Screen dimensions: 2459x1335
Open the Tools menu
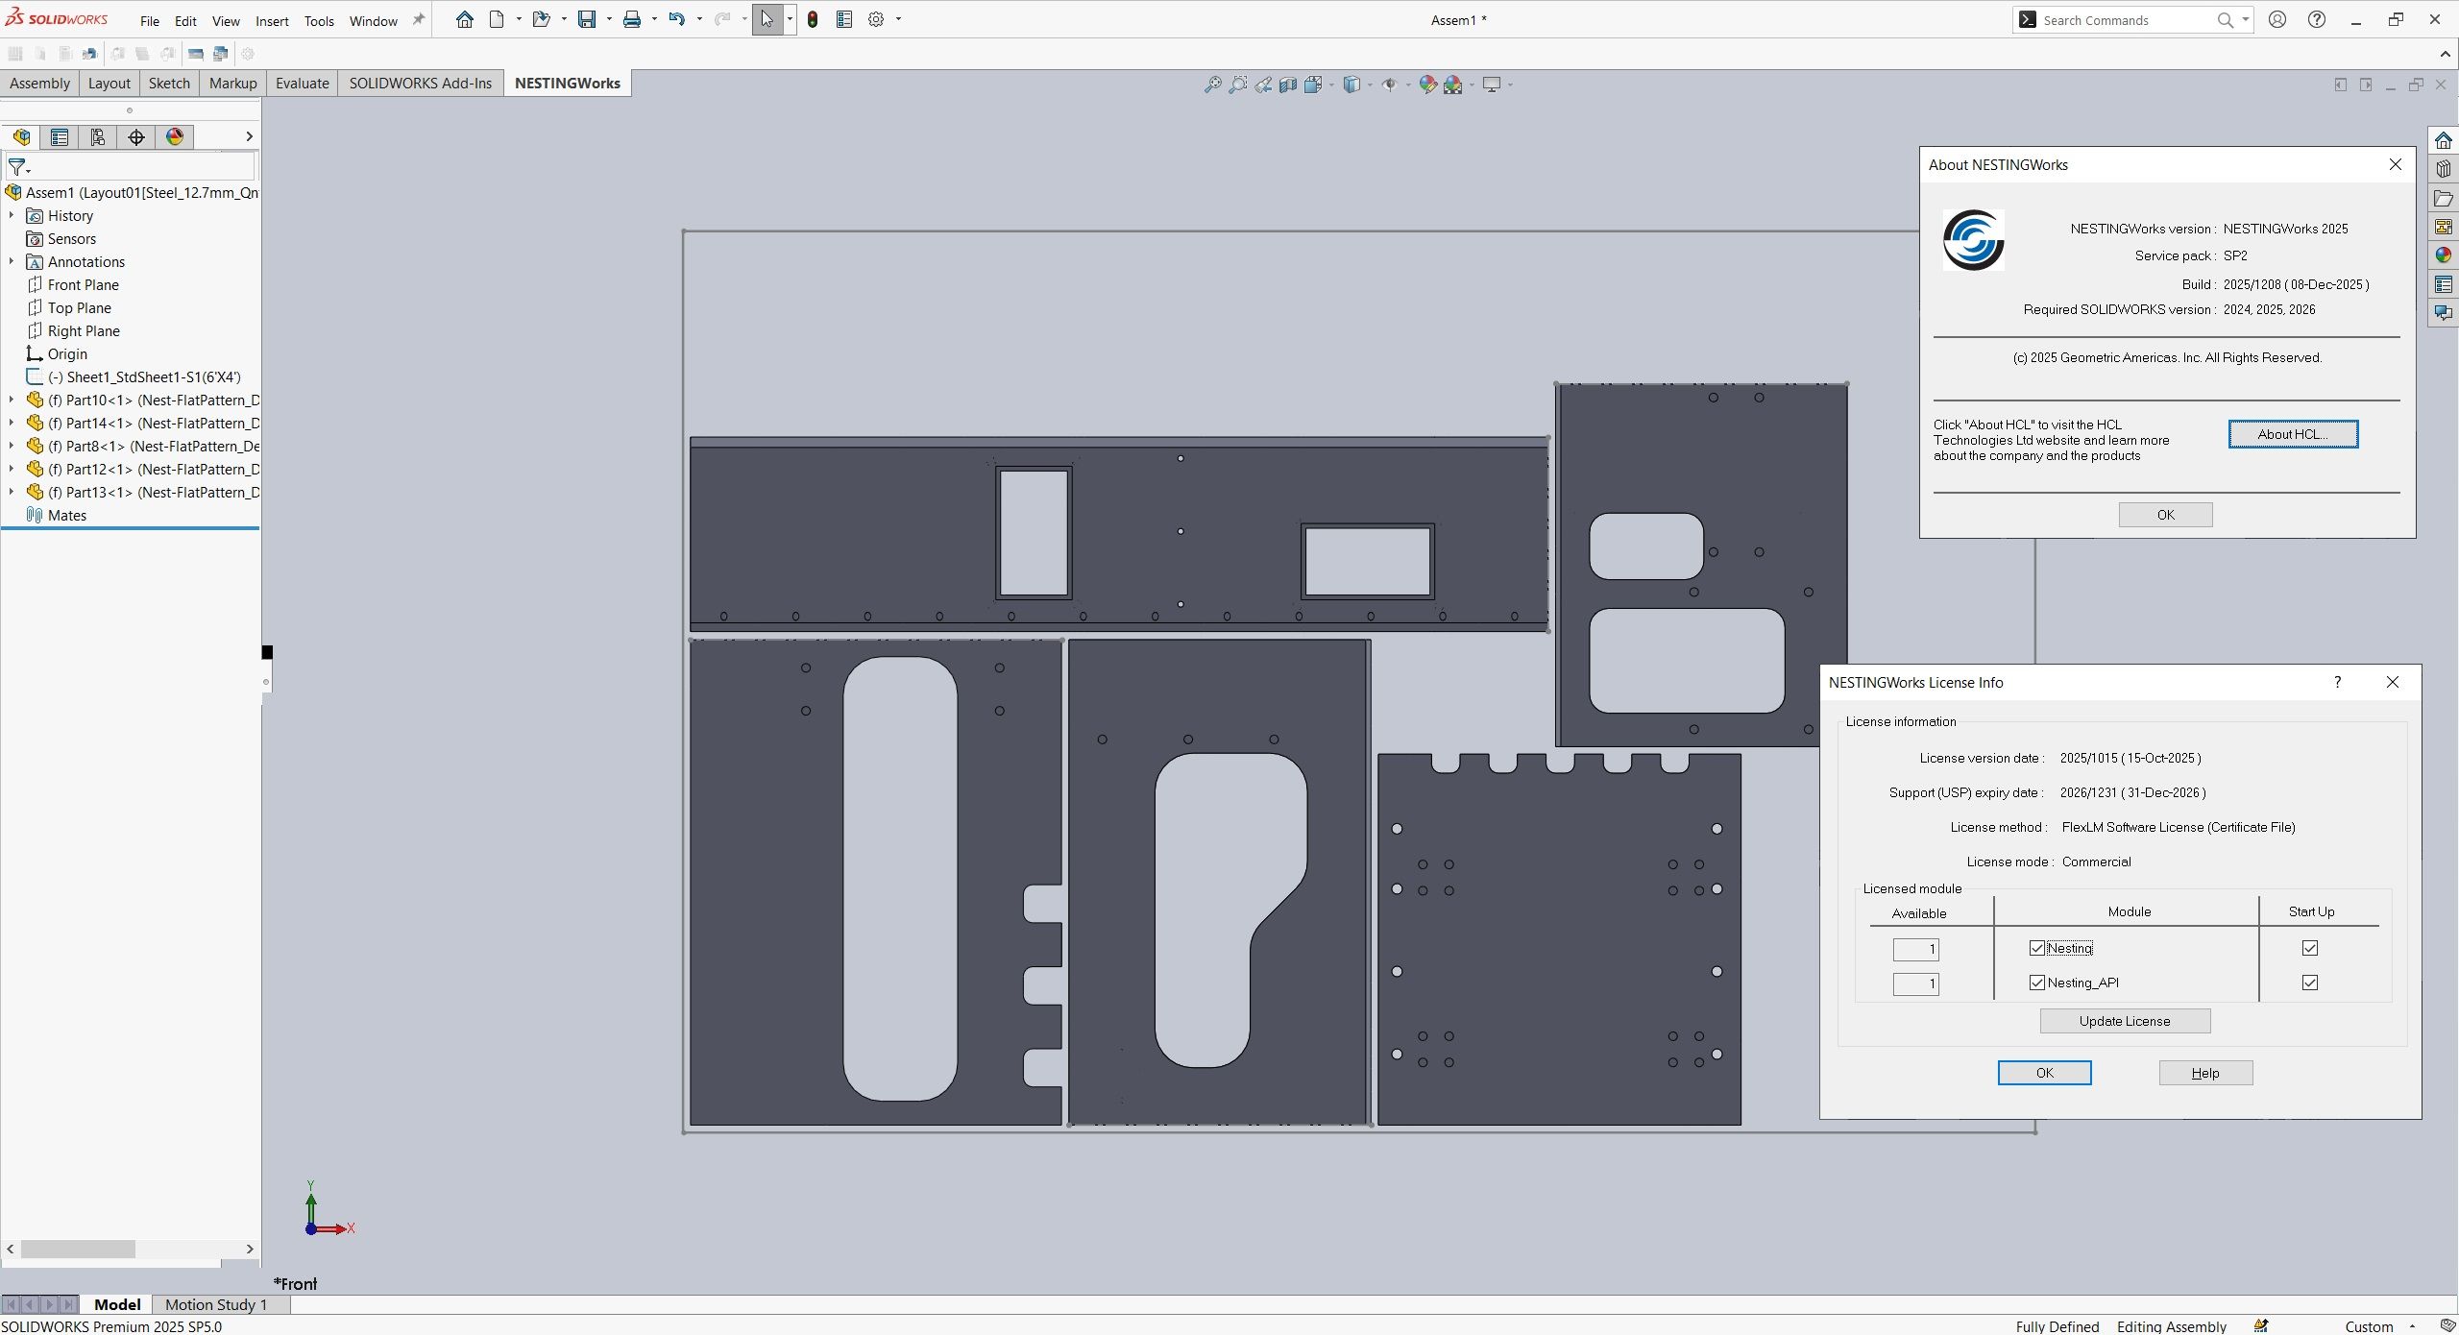tap(319, 20)
